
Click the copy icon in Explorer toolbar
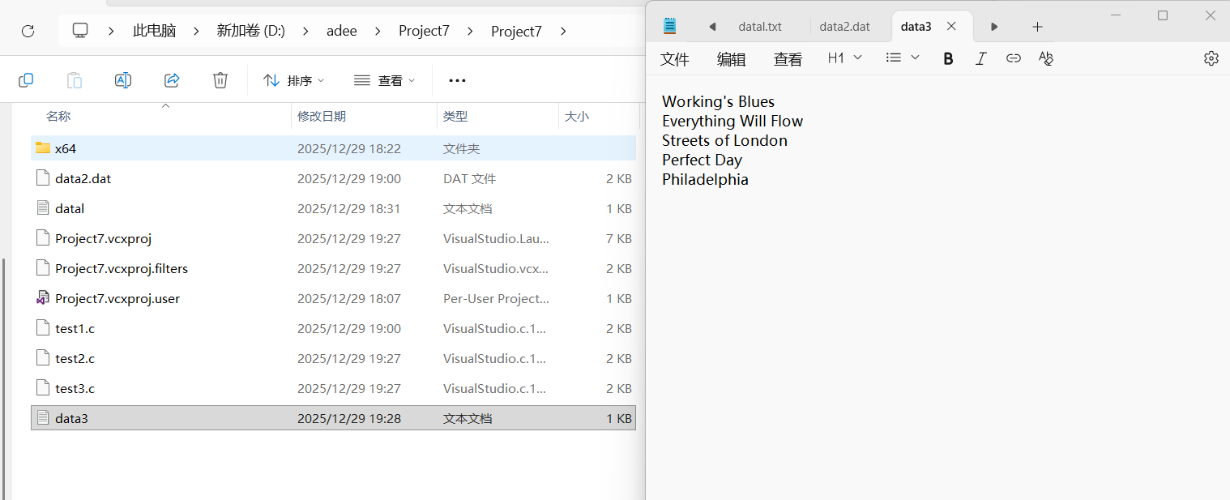(26, 80)
